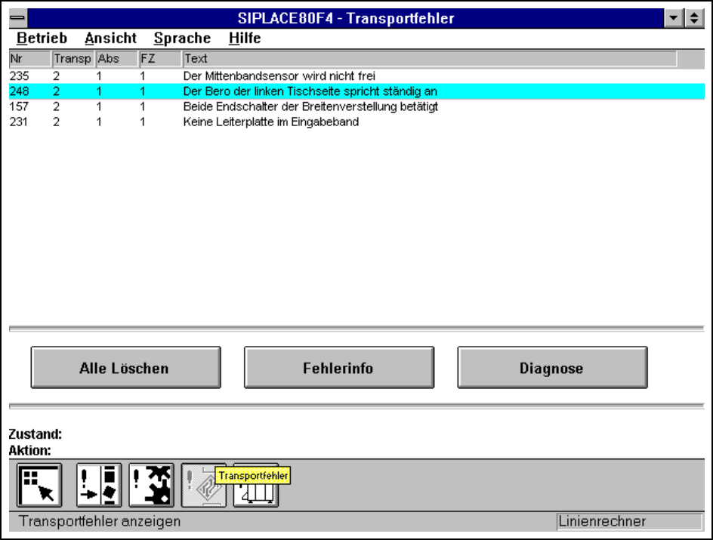Image resolution: width=713 pixels, height=540 pixels.
Task: Open the Betrieb menu
Action: 42,39
